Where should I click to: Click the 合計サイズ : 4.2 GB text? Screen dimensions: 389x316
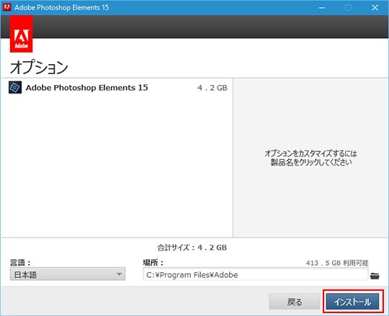pos(192,248)
